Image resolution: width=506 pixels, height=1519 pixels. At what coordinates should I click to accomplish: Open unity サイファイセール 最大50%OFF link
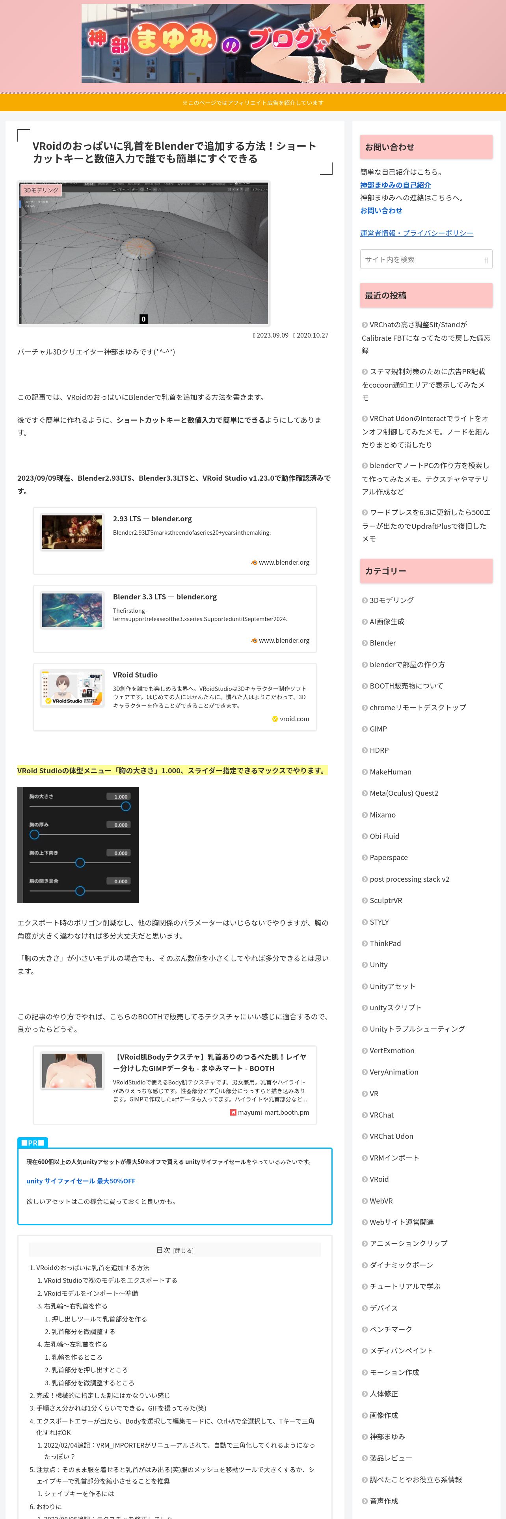coord(81,1181)
